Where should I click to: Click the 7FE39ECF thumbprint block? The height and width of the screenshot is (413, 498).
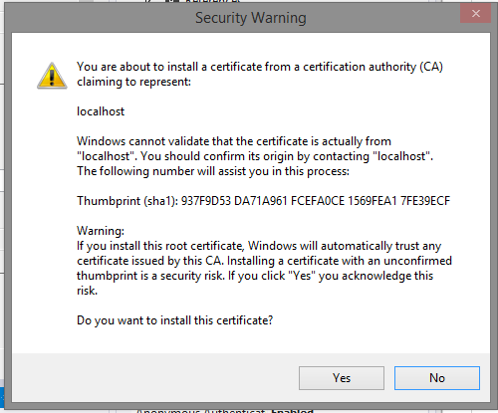[x=425, y=201]
